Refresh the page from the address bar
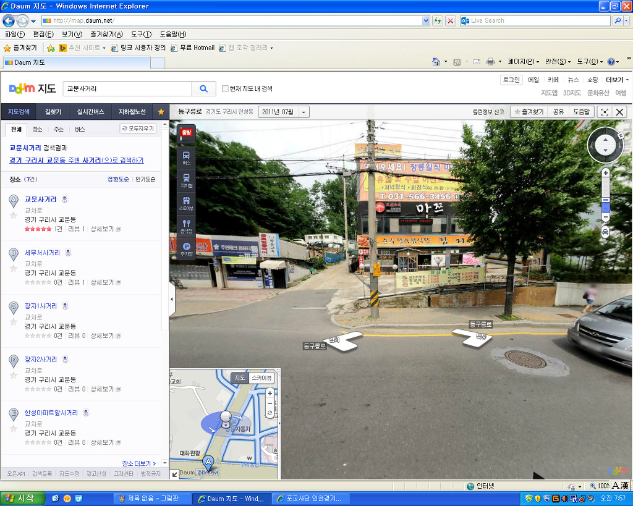The height and width of the screenshot is (506, 633). (x=437, y=20)
